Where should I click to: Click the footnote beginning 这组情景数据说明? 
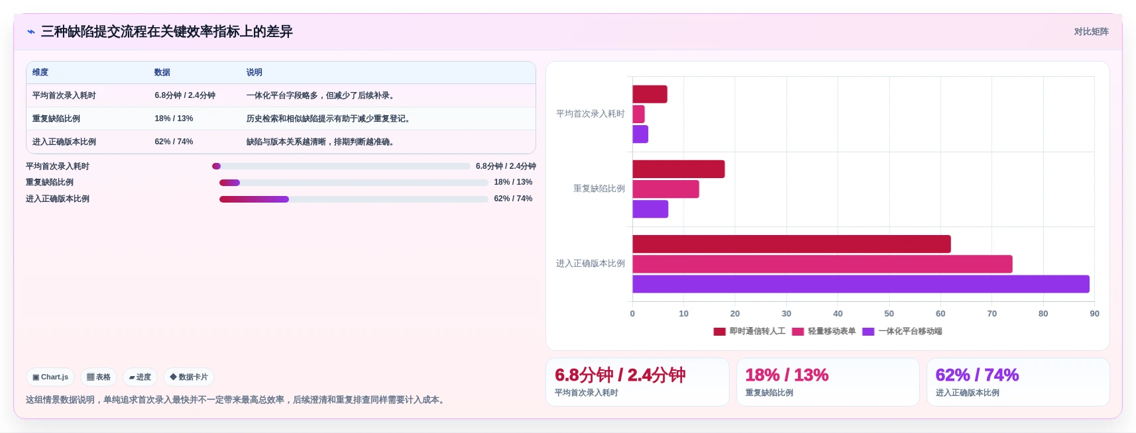237,400
